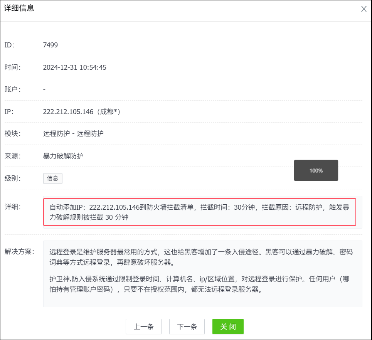
Task: Click the IP address 222.212.105.146 (成都*)
Action: pos(82,112)
